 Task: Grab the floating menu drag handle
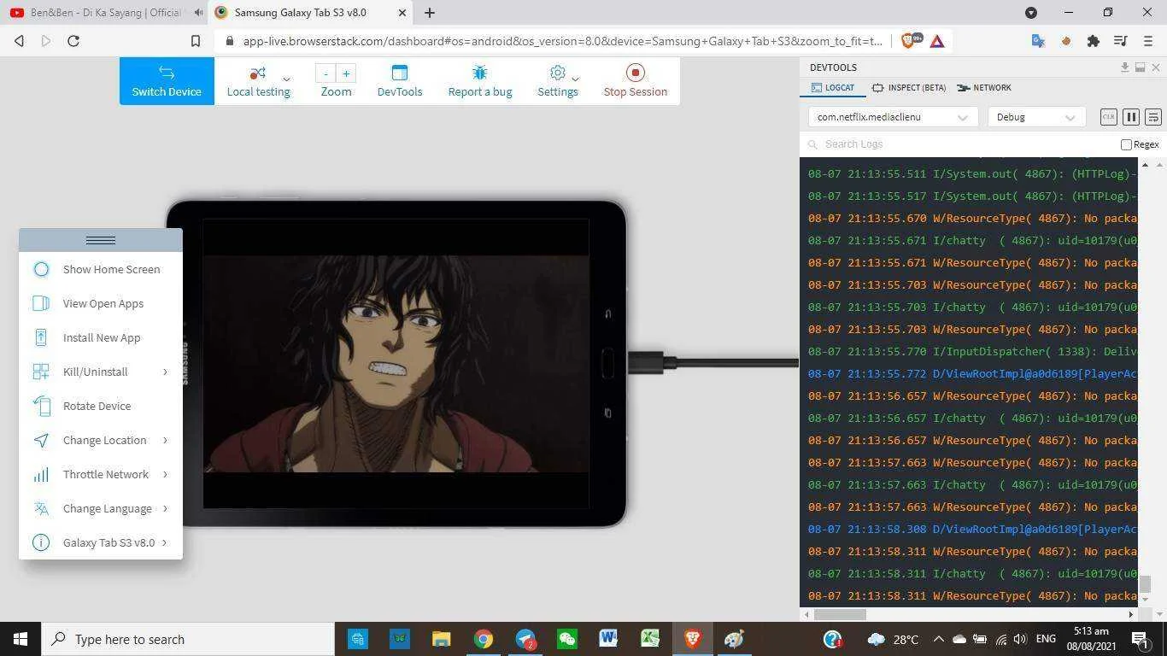(101, 240)
